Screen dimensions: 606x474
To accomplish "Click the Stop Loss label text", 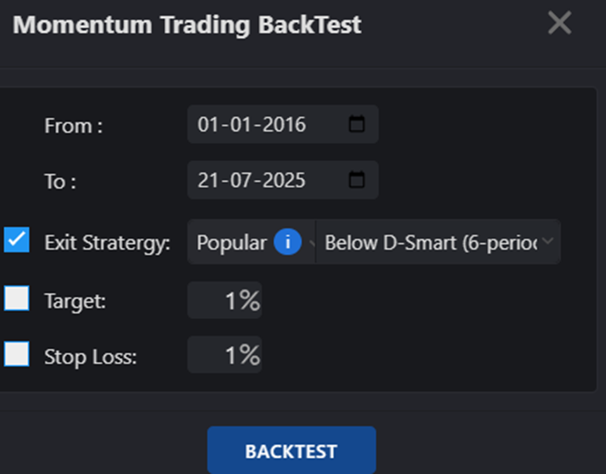I will (90, 357).
